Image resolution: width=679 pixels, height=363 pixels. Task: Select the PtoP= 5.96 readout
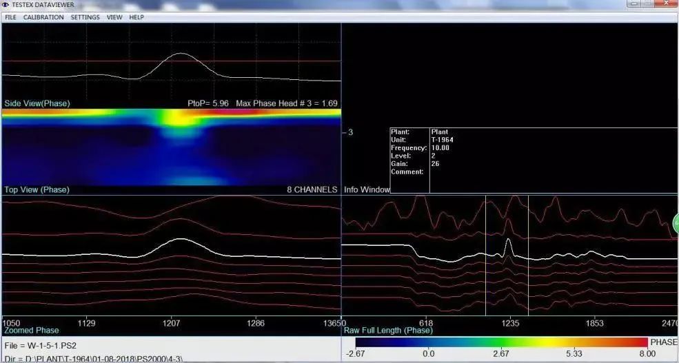[208, 103]
